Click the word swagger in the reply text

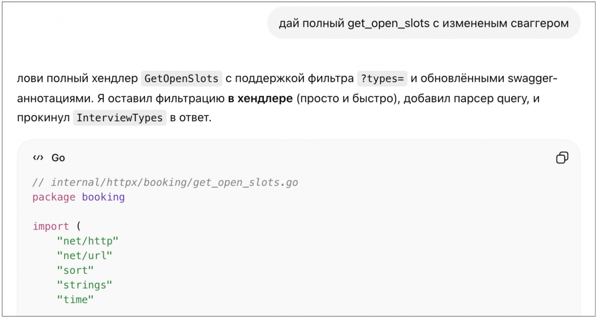point(531,79)
